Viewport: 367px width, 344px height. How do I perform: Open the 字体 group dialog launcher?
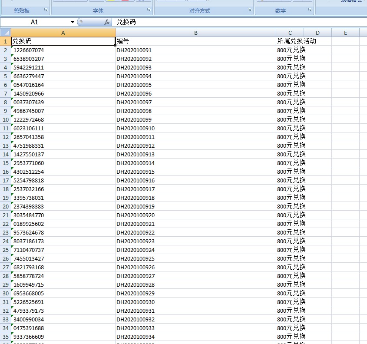[149, 10]
